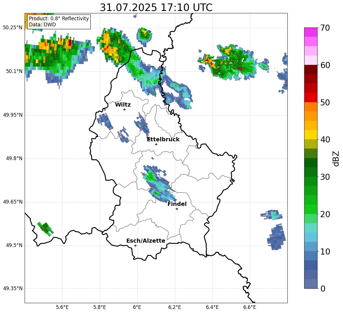
Task: Click the 70 tick on the colorbar
Action: 325,28
